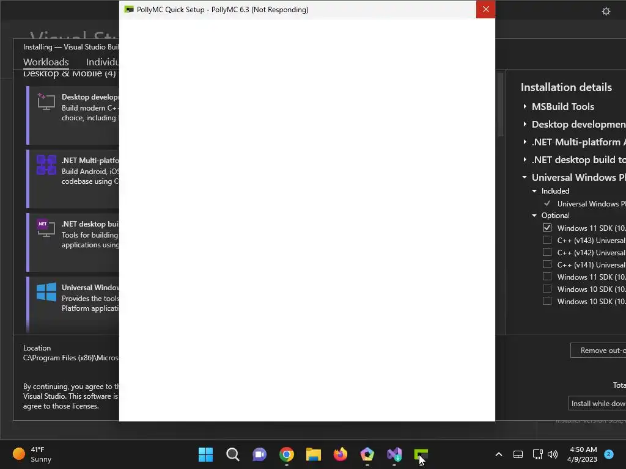The image size is (626, 469).
Task: Collapse the Optional section
Action: point(534,216)
